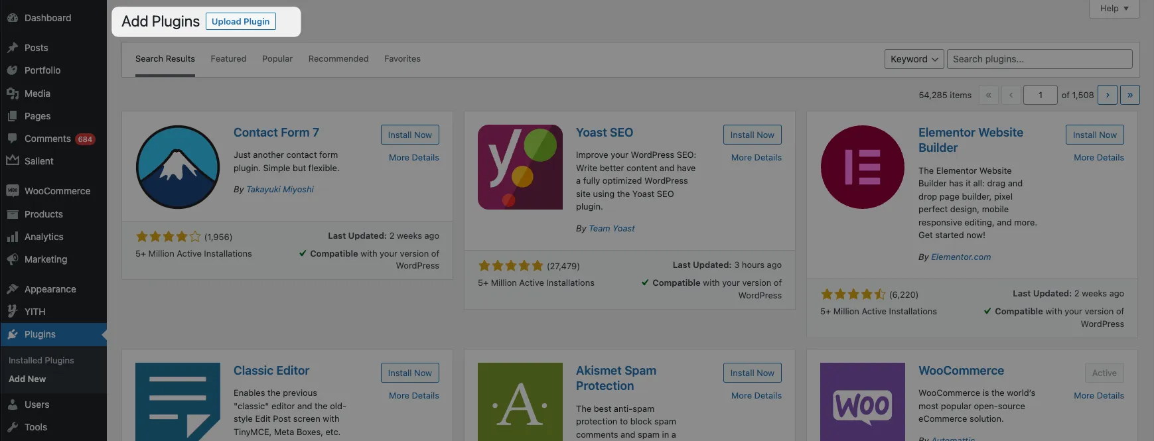Open More Details for Yoast SEO

tap(757, 158)
